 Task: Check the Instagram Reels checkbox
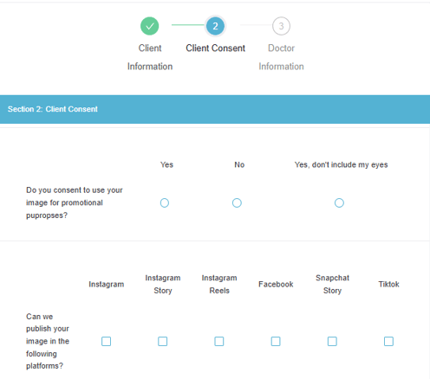coord(219,341)
